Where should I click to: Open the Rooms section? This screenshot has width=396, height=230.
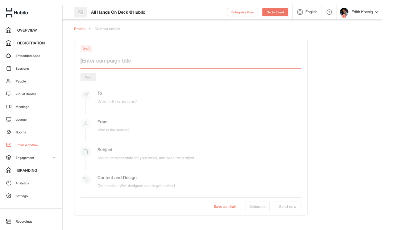[21, 132]
